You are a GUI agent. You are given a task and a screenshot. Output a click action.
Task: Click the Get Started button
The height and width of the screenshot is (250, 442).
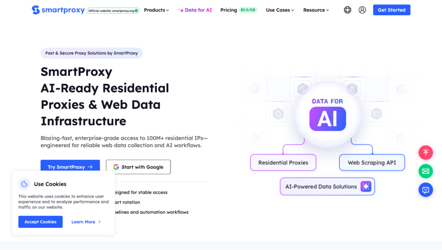click(391, 10)
